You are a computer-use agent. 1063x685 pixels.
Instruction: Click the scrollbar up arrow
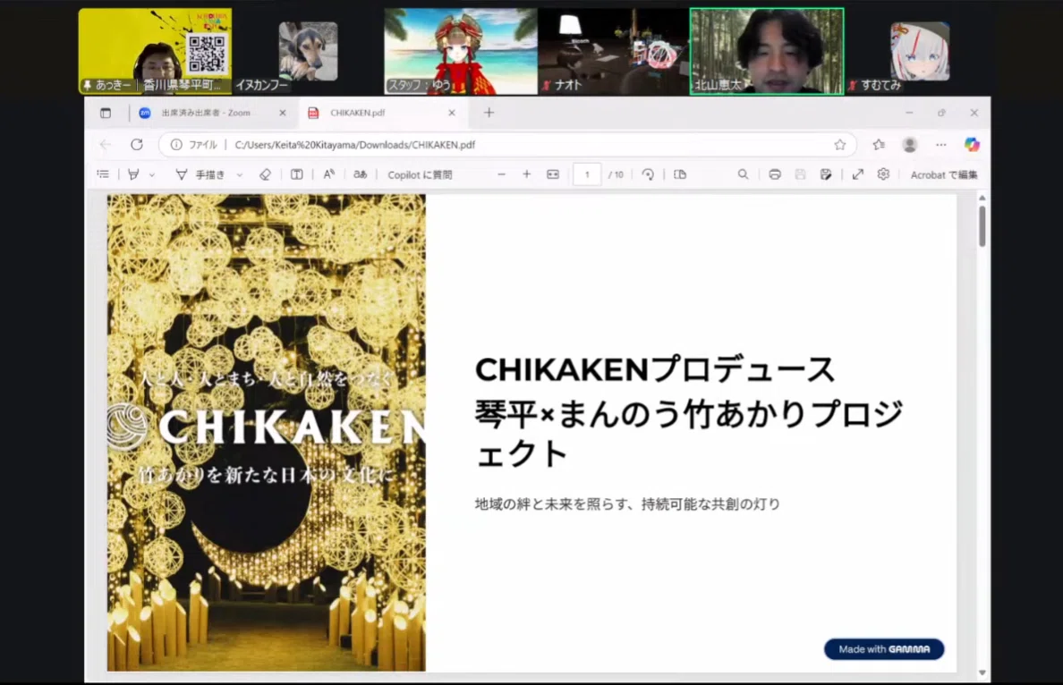[982, 198]
